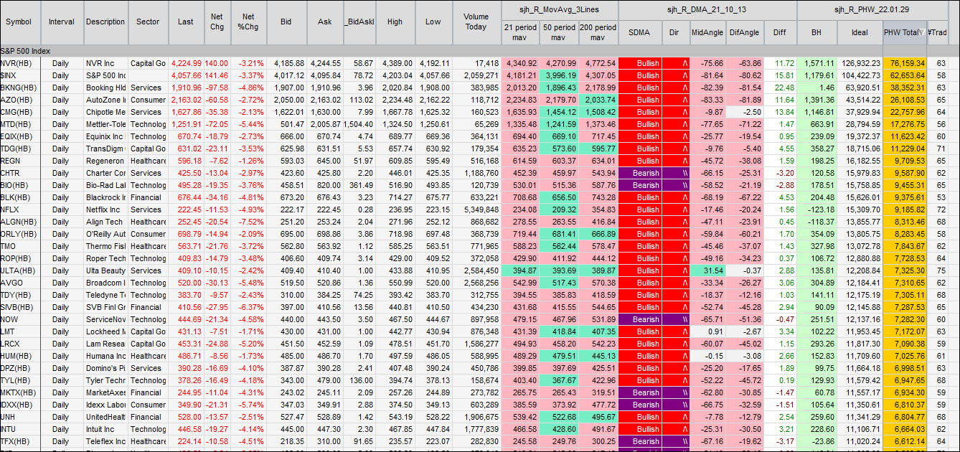Click the BH value -123.18
Screen dimensions: 960x452
pos(817,209)
